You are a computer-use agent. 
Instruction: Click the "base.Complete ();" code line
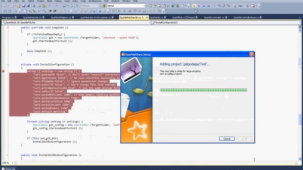[x=39, y=51]
